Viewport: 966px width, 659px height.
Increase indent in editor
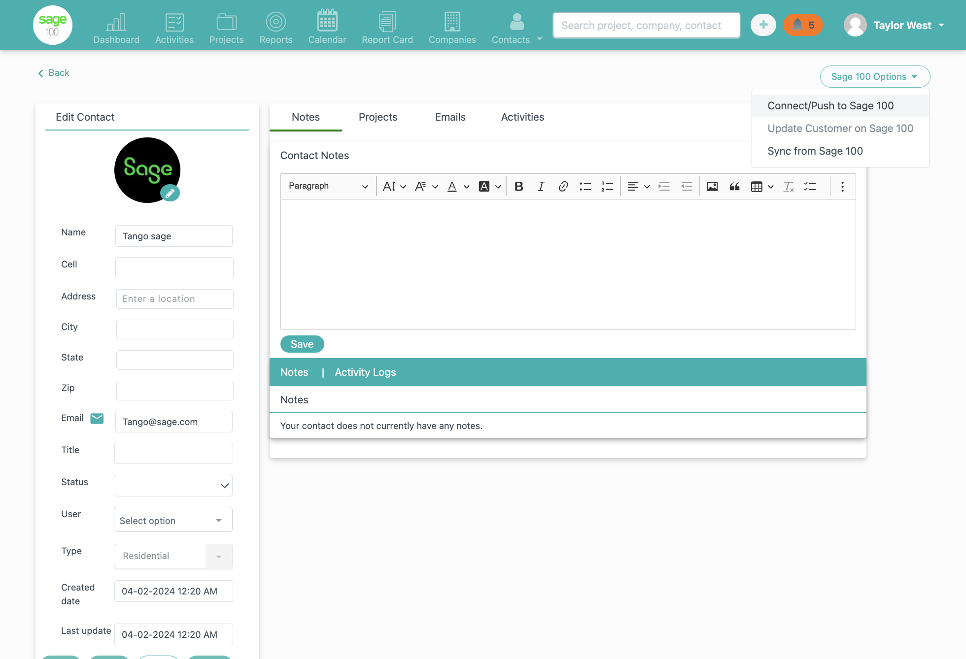(x=664, y=186)
